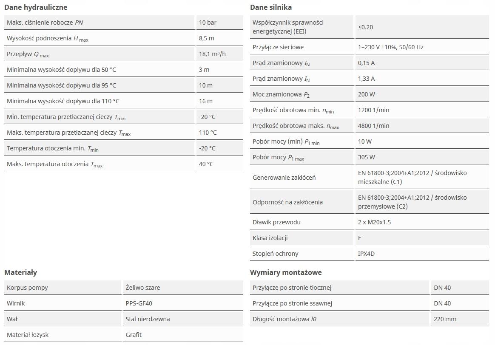Click the "18,1 m³/h" flow value
The image size is (495, 345).
pyautogui.click(x=213, y=54)
